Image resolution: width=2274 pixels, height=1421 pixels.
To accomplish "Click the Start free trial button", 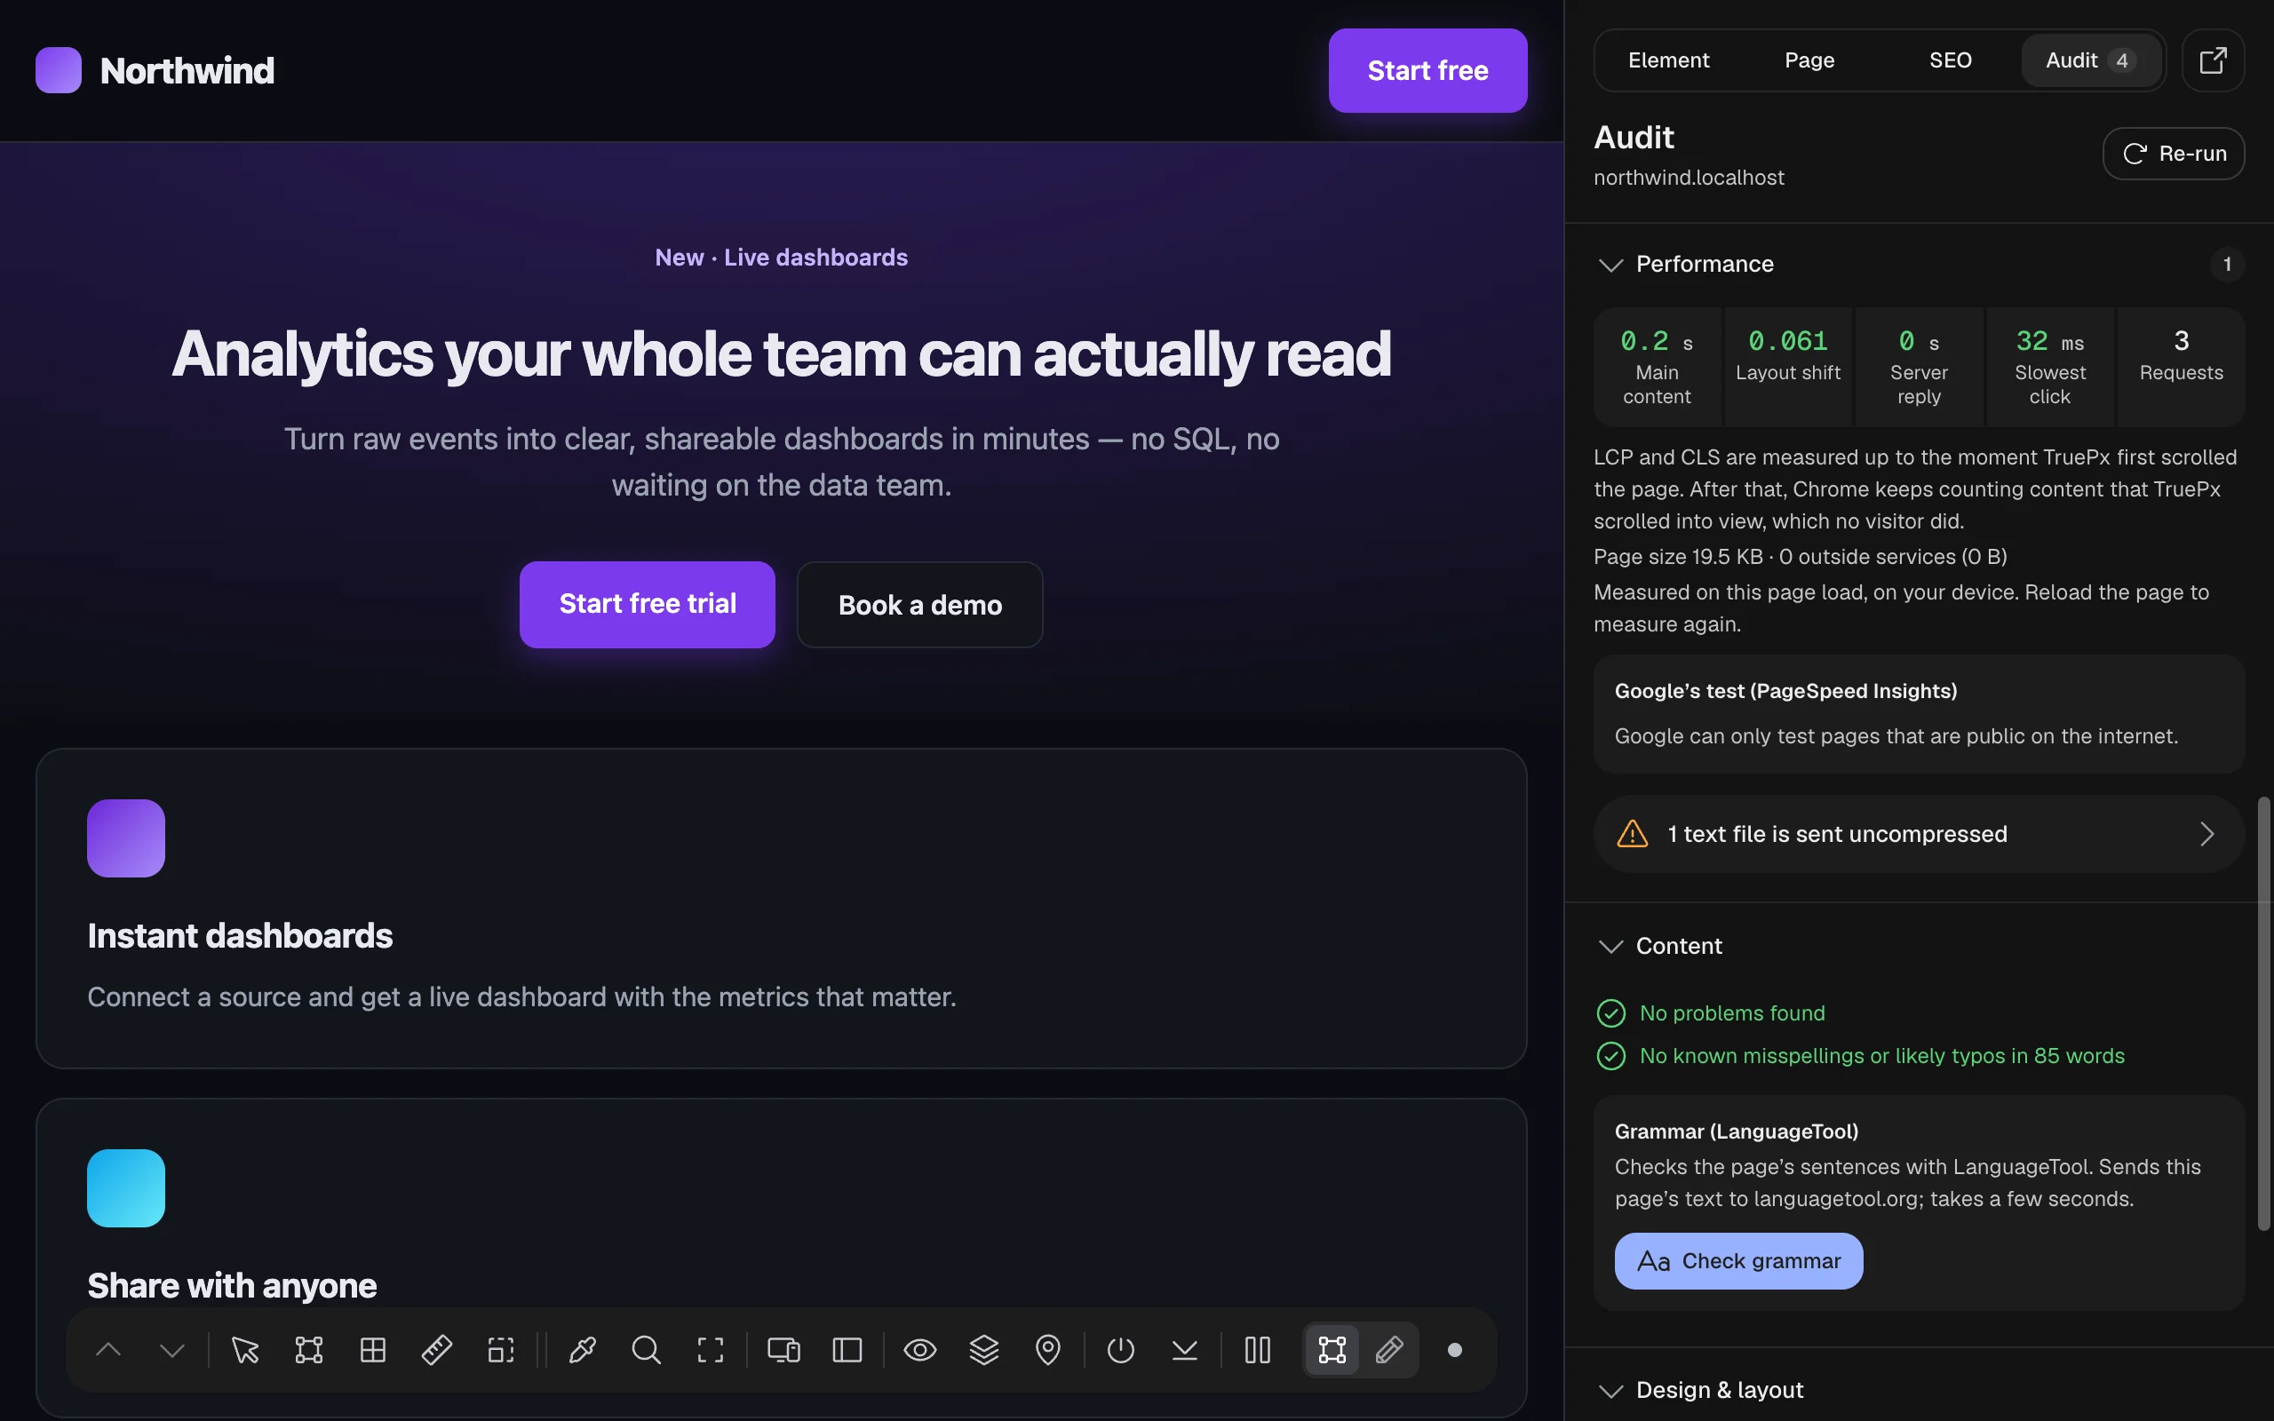I will coord(648,604).
